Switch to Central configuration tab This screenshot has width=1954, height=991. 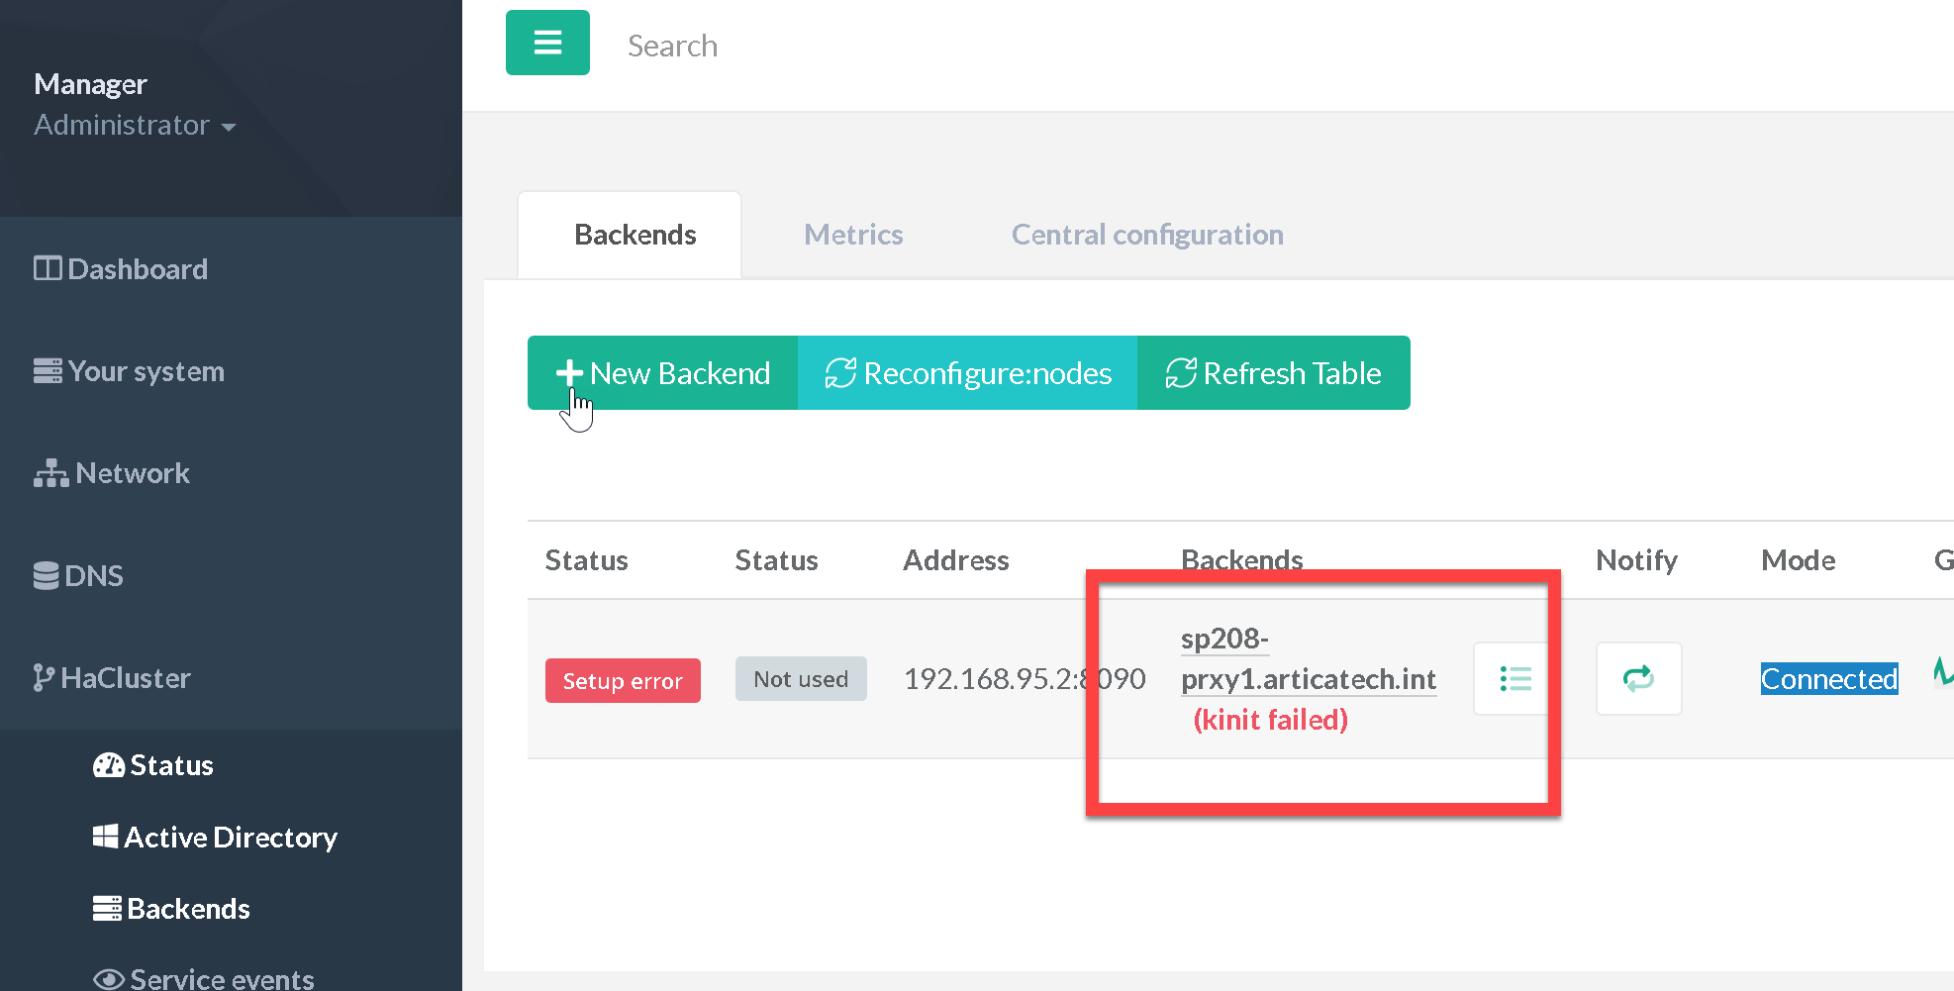coord(1146,235)
